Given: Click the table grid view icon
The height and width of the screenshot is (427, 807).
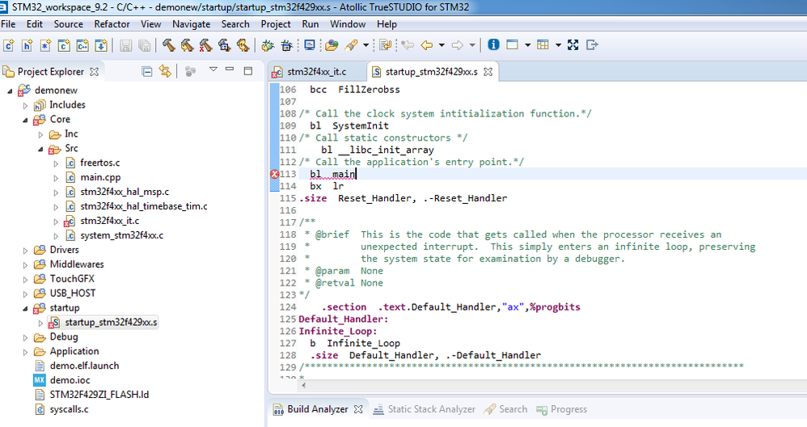Looking at the screenshot, I should pyautogui.click(x=543, y=44).
